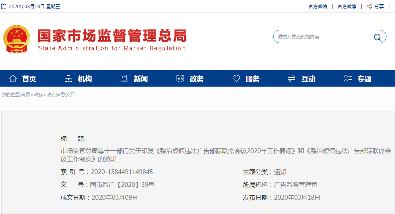Click the organization chart icon beside 机构
The width and height of the screenshot is (395, 214).
click(69, 78)
